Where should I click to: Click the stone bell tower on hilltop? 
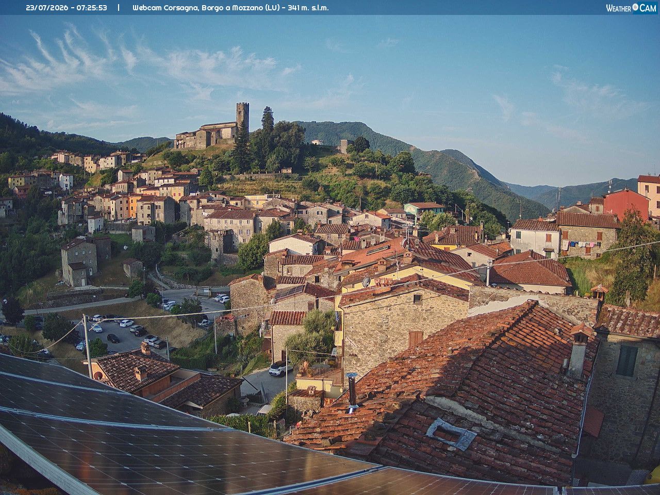pyautogui.click(x=242, y=118)
